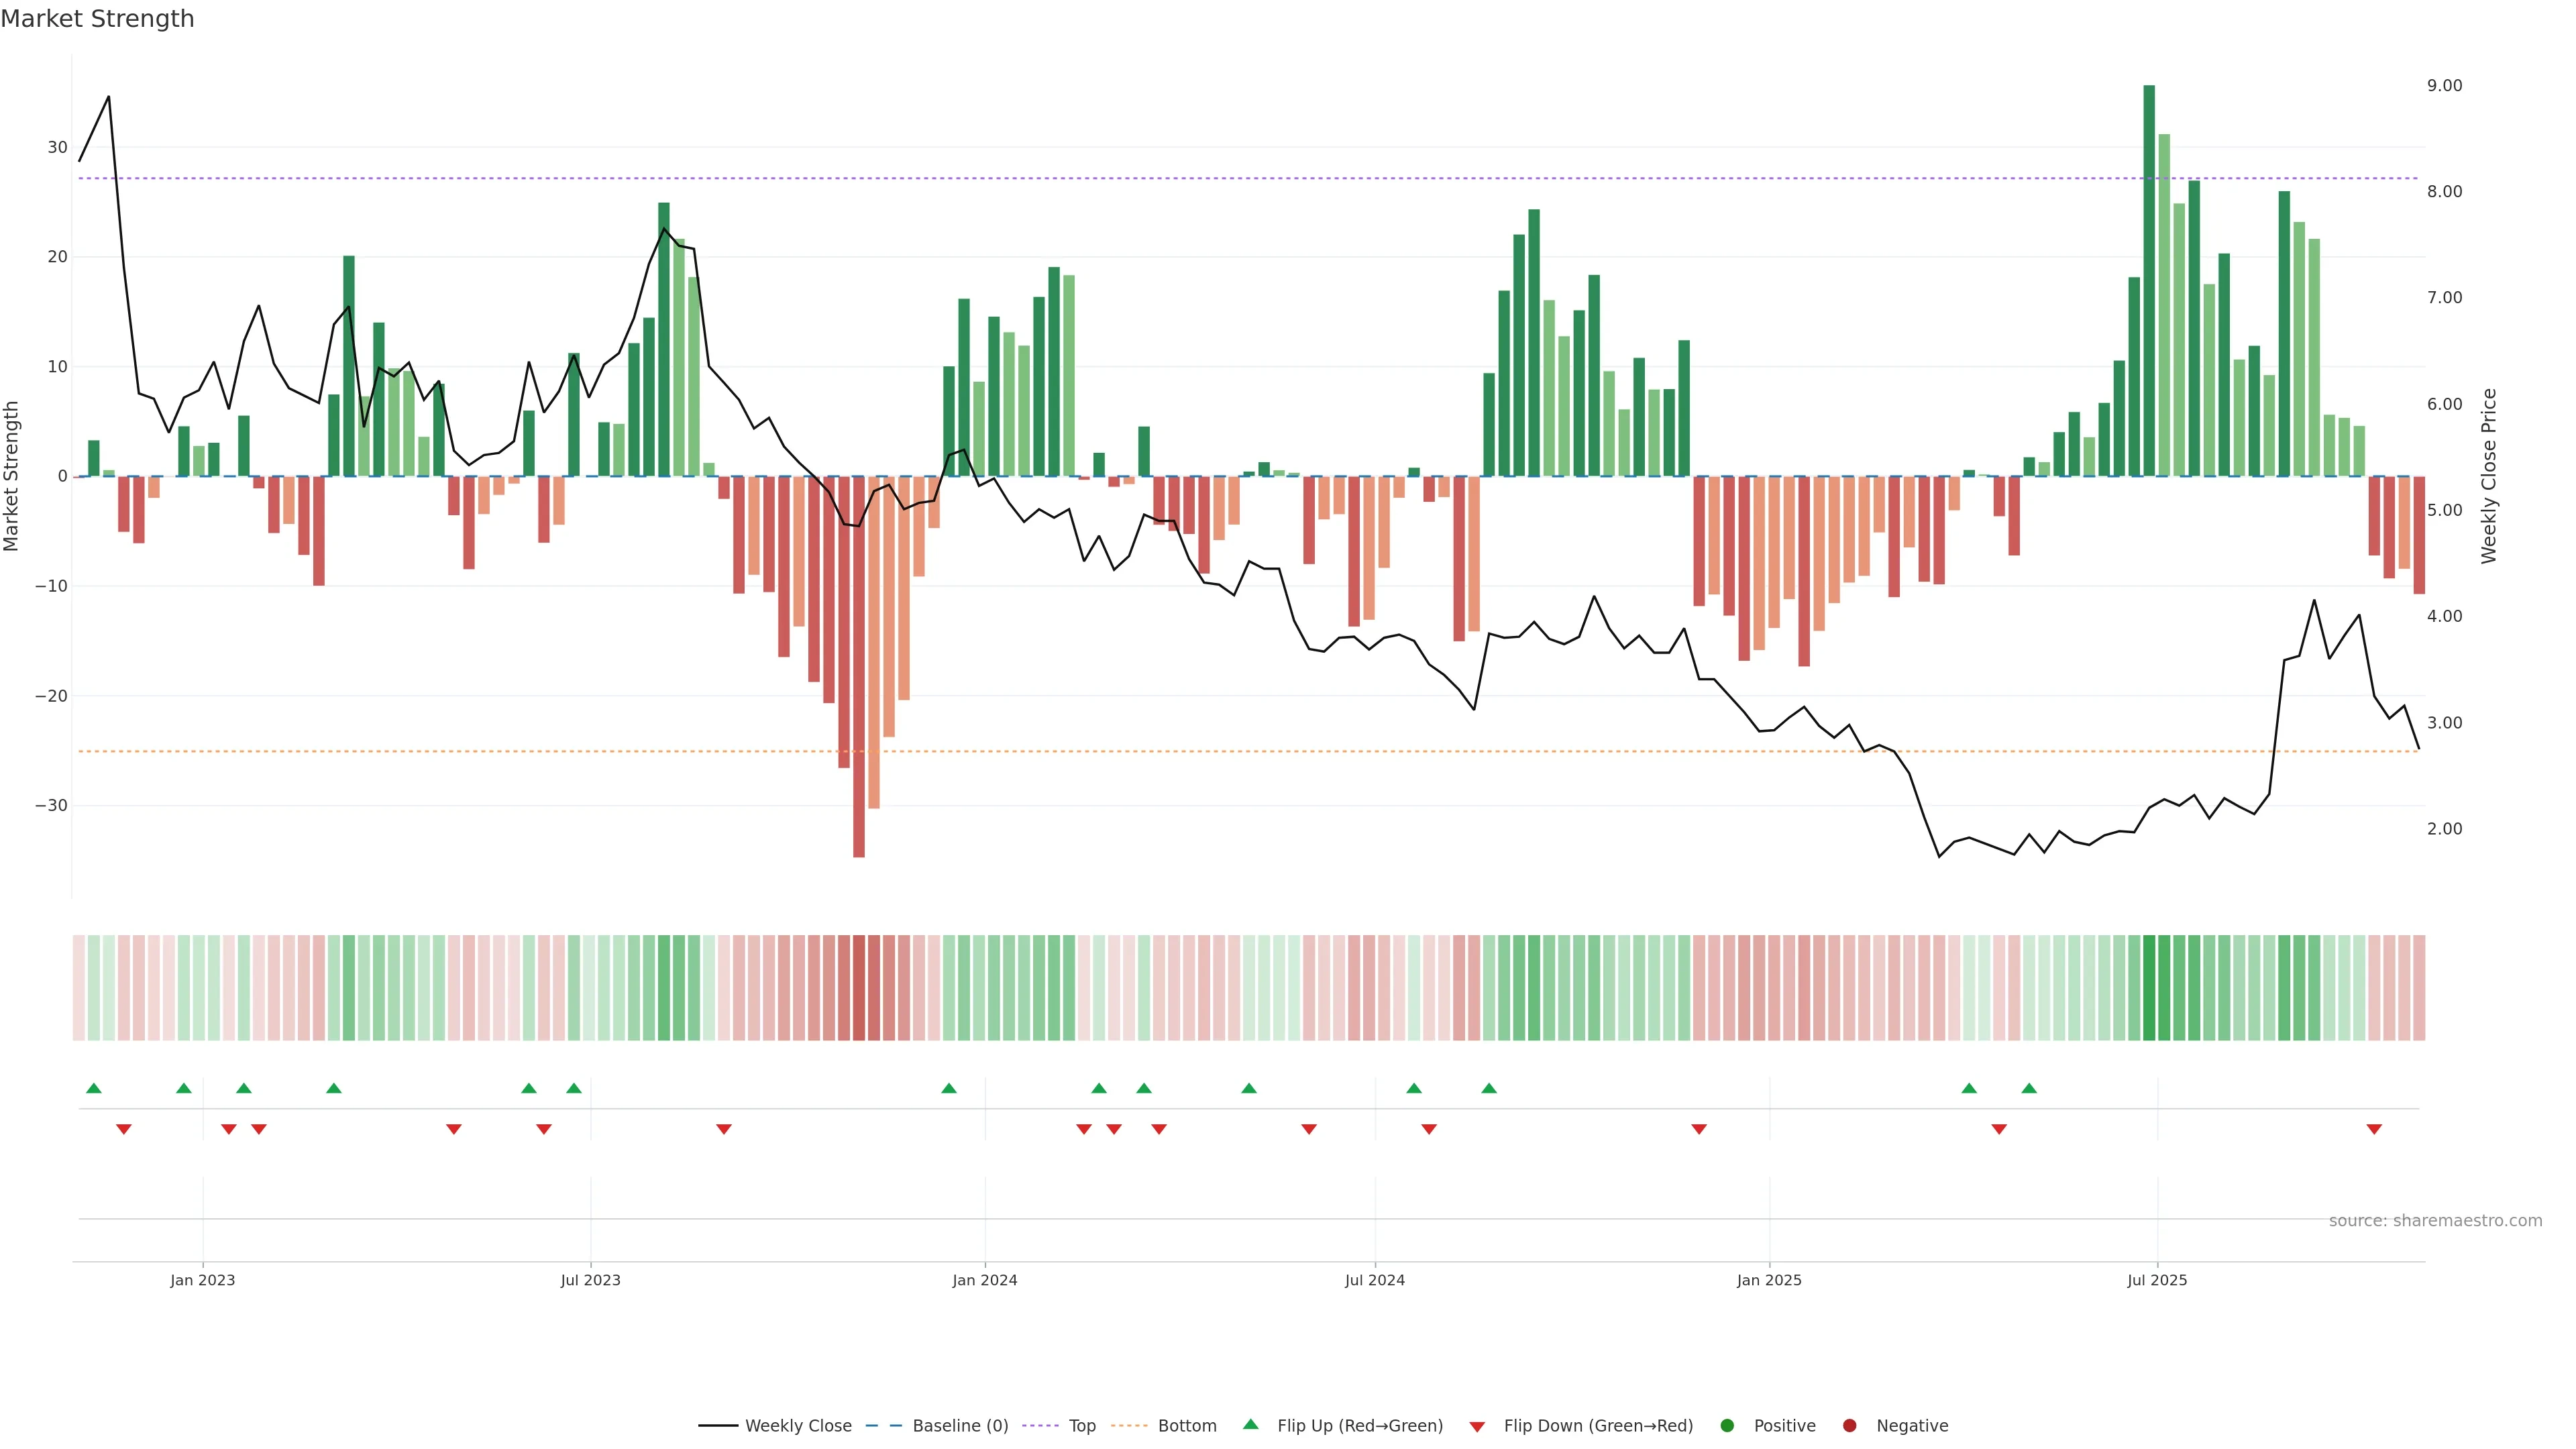Viewport: 2576px width, 1449px height.
Task: Click the rightmost red flip-down triangle marker
Action: (2374, 1129)
